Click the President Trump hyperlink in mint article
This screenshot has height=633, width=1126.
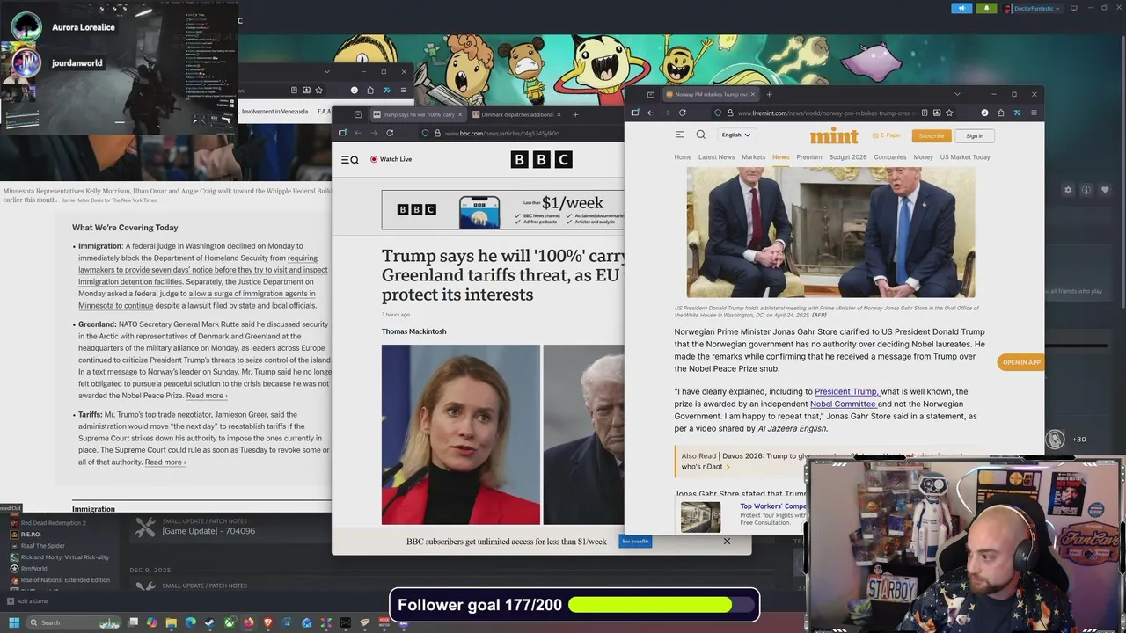(846, 391)
